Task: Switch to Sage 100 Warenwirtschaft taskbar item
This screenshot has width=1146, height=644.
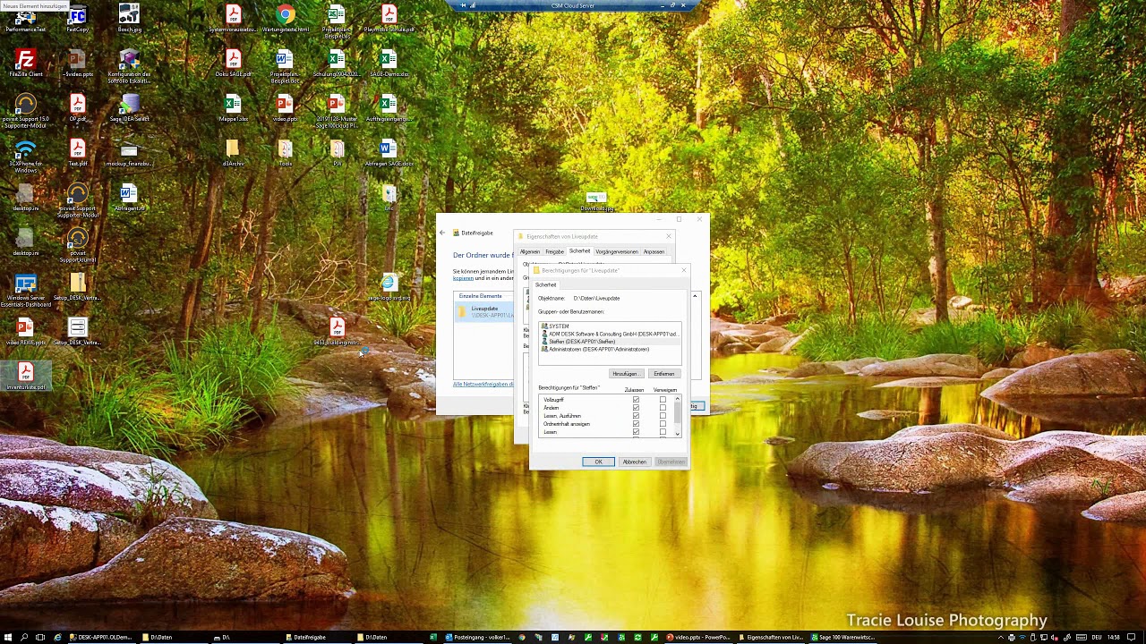Action: (842, 637)
